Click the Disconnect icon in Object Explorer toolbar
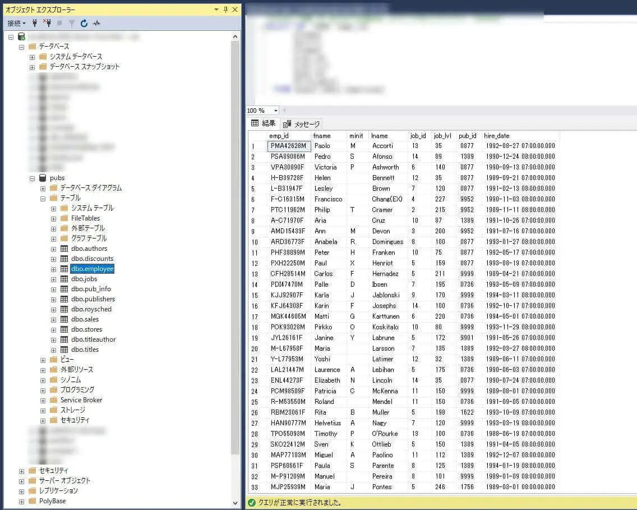637x510 pixels. (47, 23)
